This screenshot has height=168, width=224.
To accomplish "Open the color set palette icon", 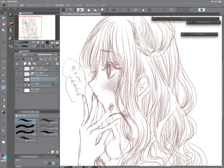I will (11, 23).
